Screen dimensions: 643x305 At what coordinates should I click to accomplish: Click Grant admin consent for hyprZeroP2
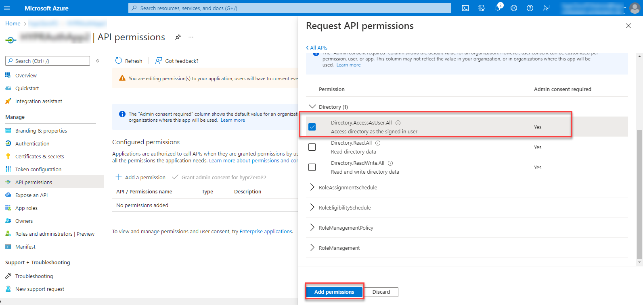tap(219, 177)
